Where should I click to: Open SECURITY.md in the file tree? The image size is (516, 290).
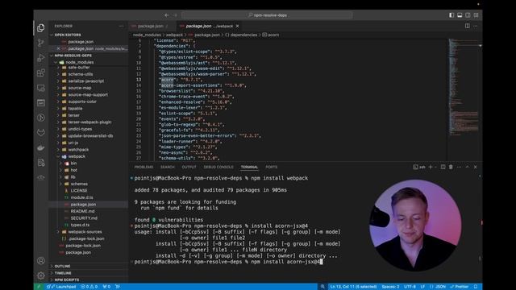pyautogui.click(x=84, y=218)
